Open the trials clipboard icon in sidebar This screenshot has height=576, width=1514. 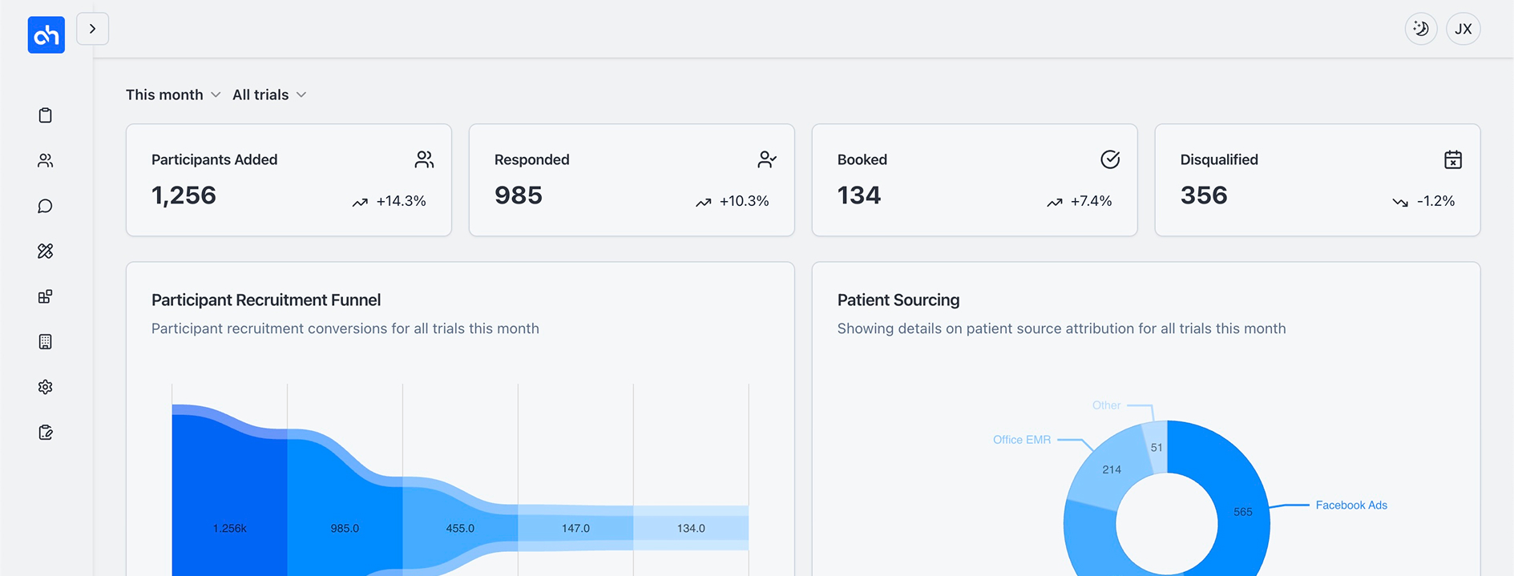click(46, 115)
